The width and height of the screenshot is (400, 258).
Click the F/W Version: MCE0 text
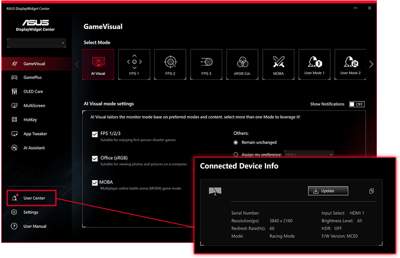339,236
